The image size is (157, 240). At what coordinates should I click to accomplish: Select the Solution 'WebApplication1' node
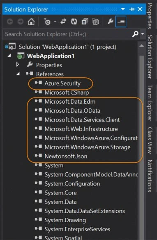[x=67, y=47]
